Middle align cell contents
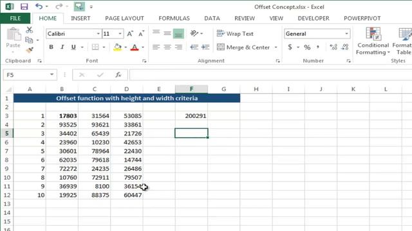Viewport: 412px width, 231px height. pyautogui.click(x=167, y=33)
